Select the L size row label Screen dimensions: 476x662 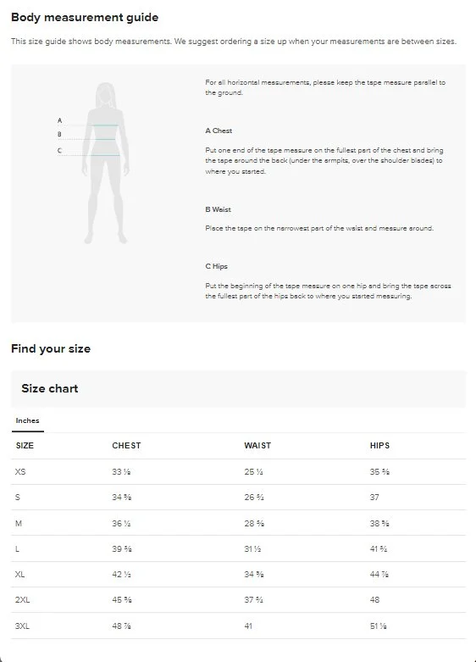[17, 549]
